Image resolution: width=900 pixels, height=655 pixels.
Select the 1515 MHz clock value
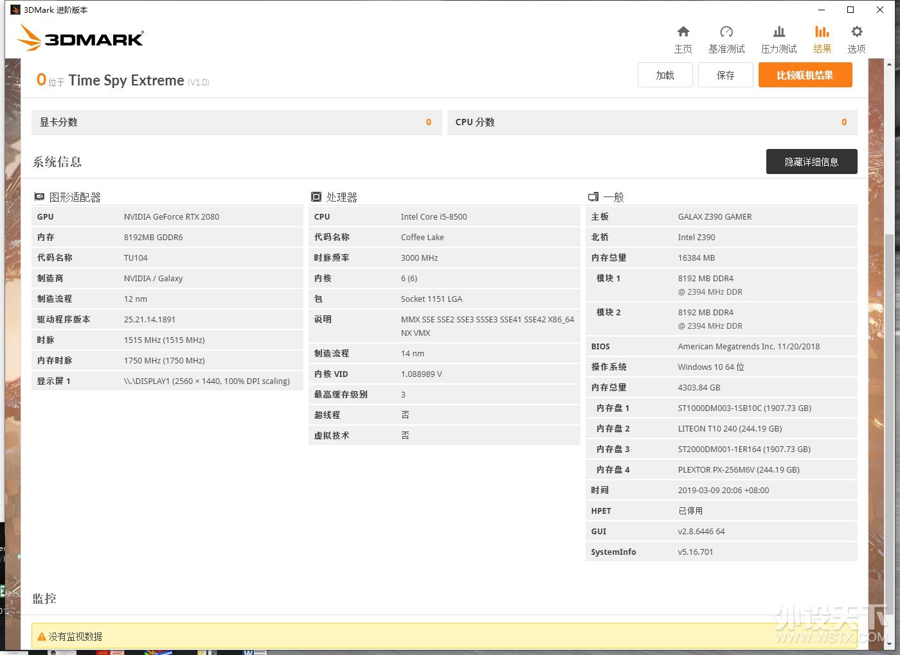(165, 340)
